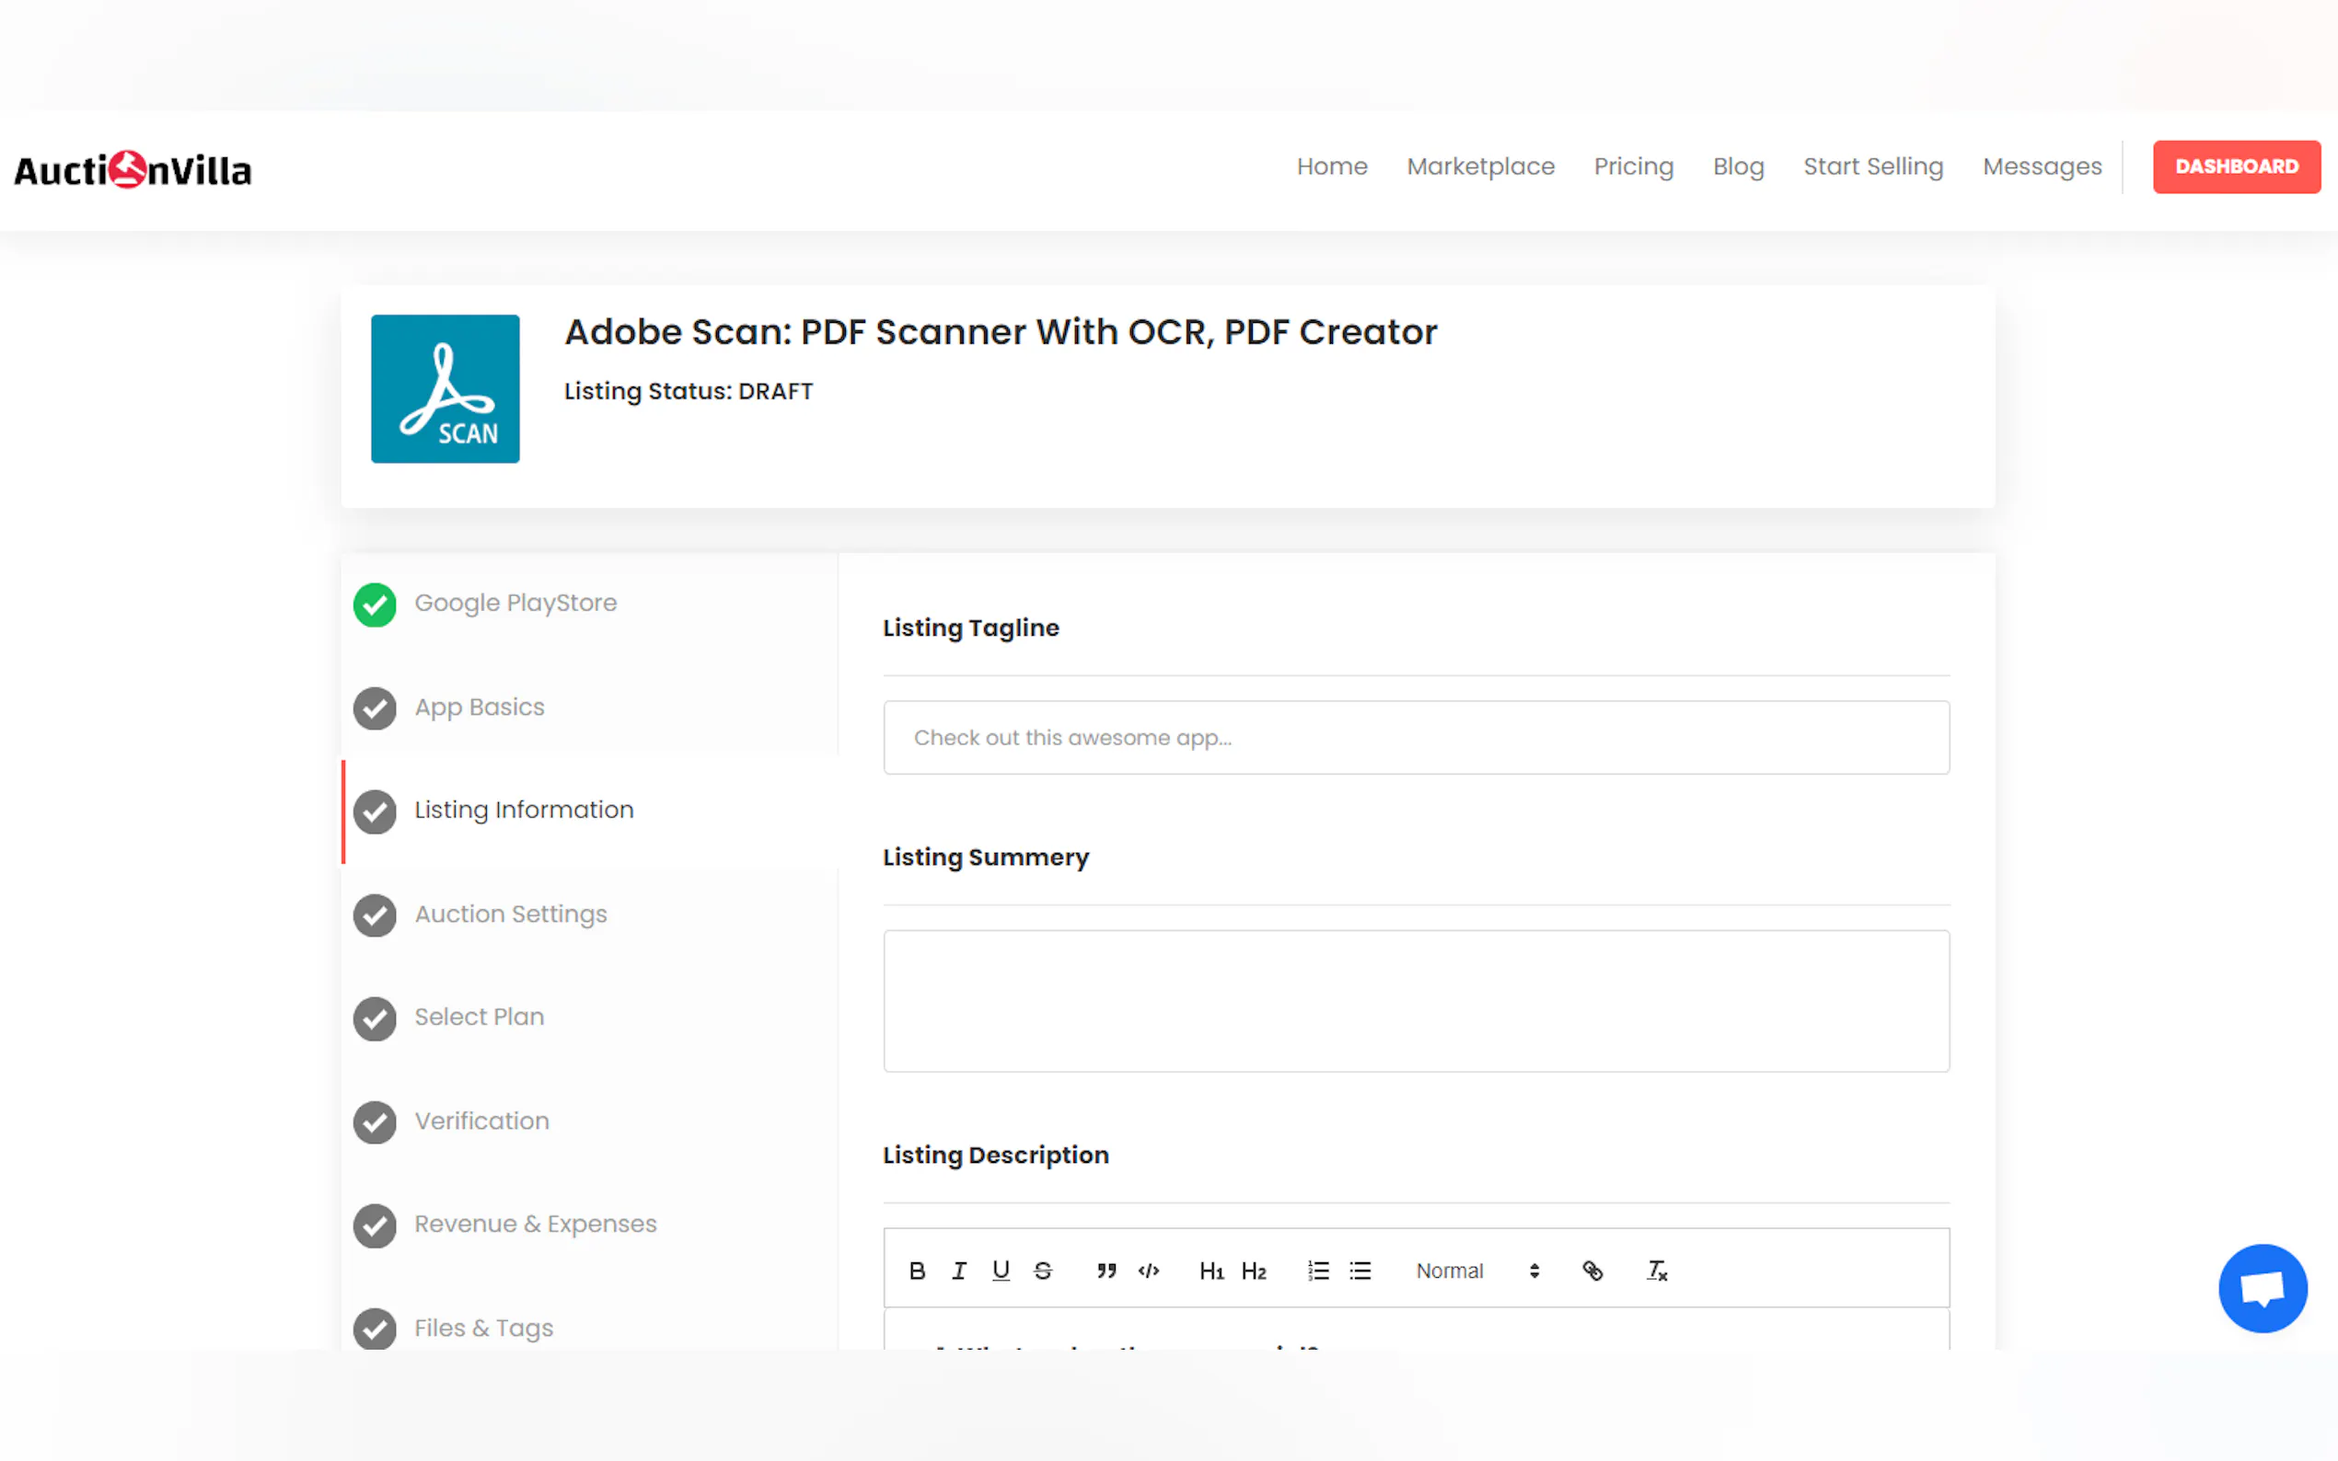The image size is (2338, 1461).
Task: Toggle bold formatting in description editor
Action: coord(917,1271)
